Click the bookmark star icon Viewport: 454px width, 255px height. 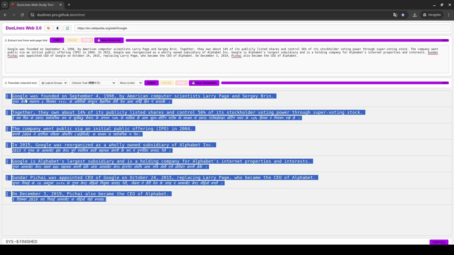tap(403, 15)
